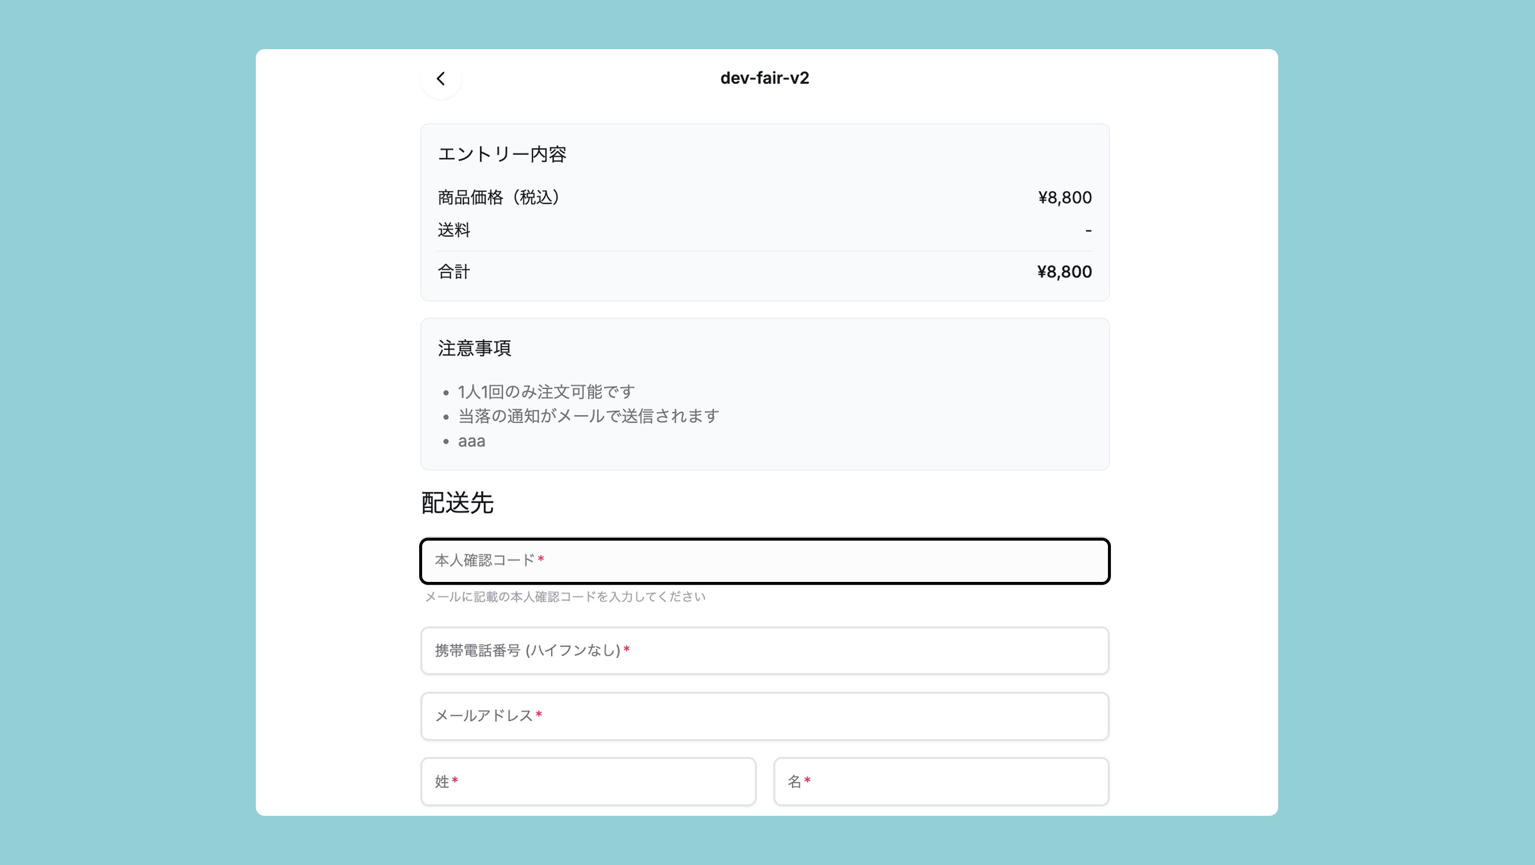
Task: Click the 合計 total label
Action: click(x=454, y=271)
